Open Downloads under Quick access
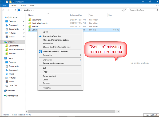The image size is (159, 117). pyautogui.click(x=14, y=25)
